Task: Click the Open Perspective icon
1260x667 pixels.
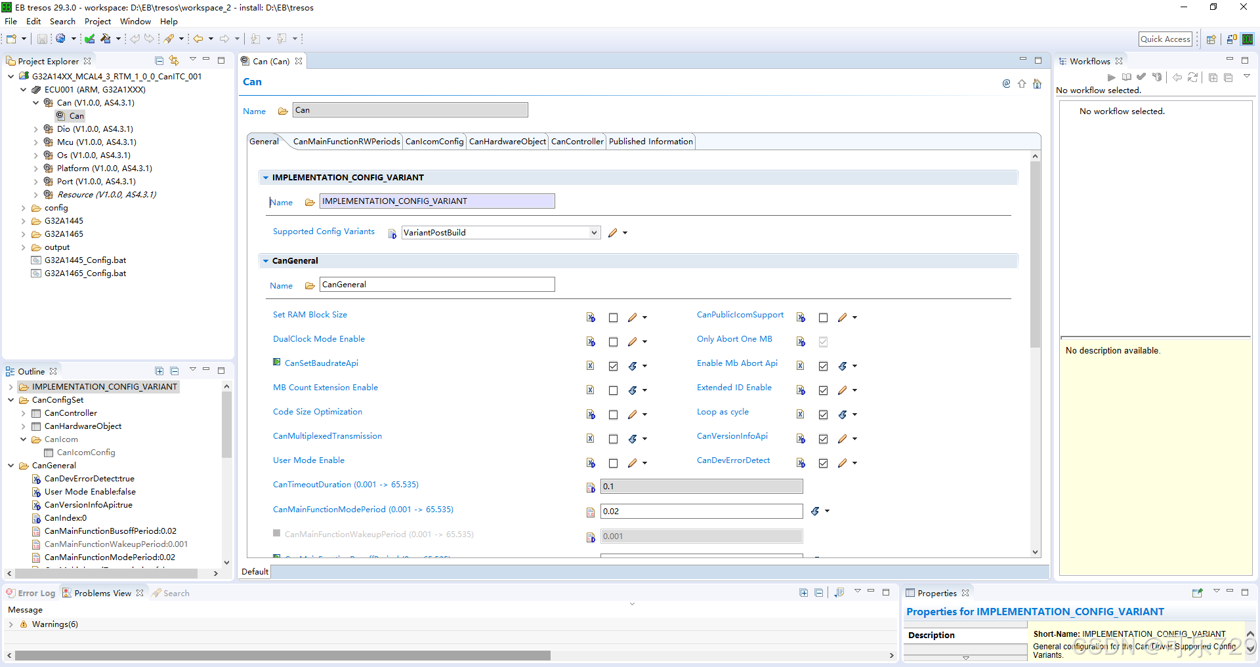Action: 1211,39
